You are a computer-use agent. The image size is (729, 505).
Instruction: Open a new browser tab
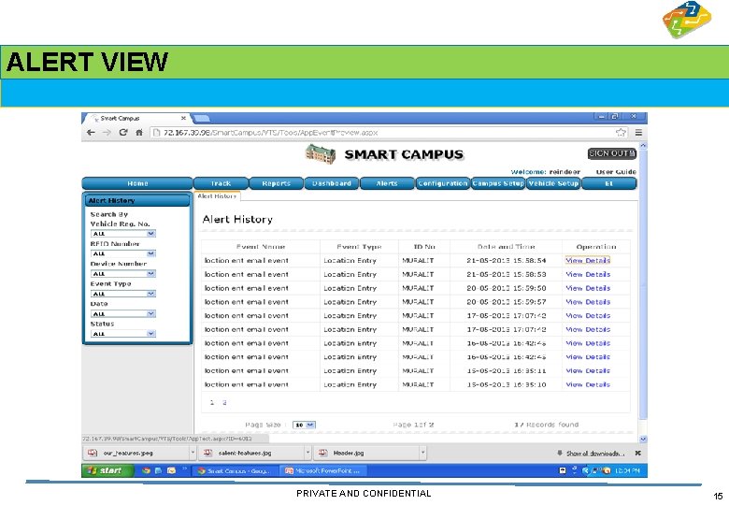coord(201,118)
